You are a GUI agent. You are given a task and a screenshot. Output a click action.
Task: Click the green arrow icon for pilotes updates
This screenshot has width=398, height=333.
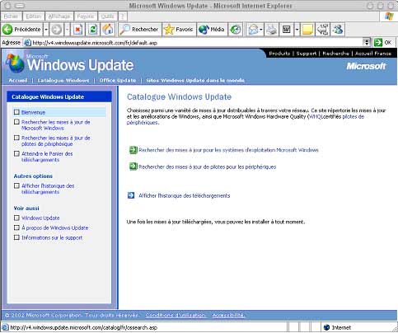pos(133,166)
